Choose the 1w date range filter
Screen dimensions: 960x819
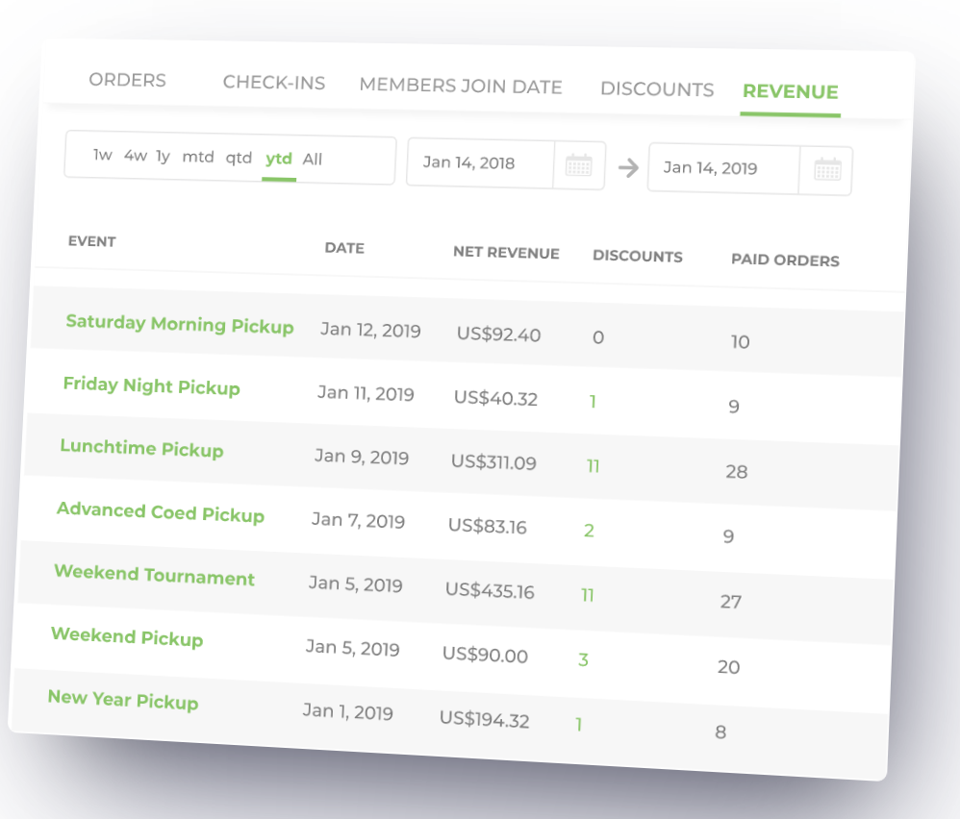(102, 155)
